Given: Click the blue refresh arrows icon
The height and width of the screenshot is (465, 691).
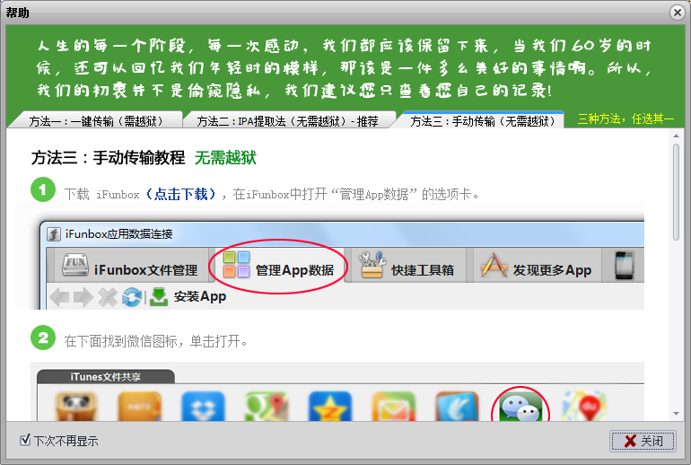Looking at the screenshot, I should click(132, 296).
